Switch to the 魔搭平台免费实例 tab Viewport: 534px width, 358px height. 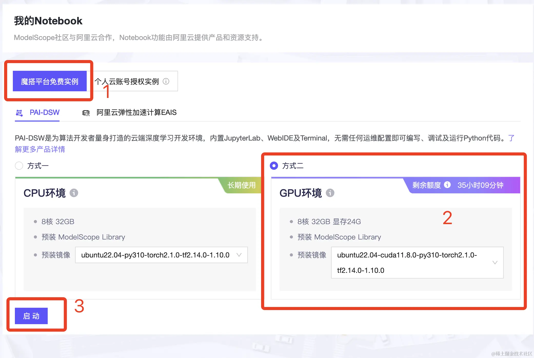click(x=50, y=81)
